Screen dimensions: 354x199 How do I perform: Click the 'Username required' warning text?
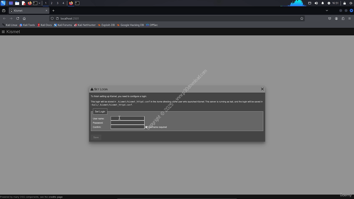pyautogui.click(x=157, y=127)
